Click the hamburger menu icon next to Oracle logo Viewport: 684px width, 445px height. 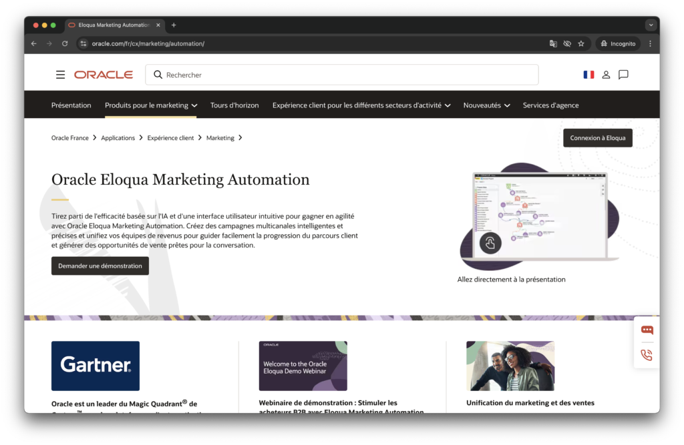[x=60, y=75]
